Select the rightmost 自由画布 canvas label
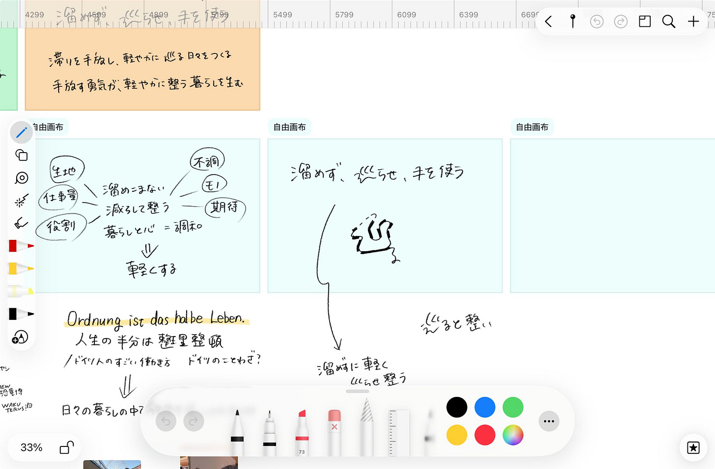Viewport: 715px width, 469px height. 532,127
